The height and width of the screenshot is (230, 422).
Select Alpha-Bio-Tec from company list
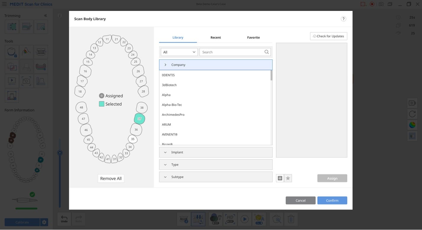click(172, 105)
